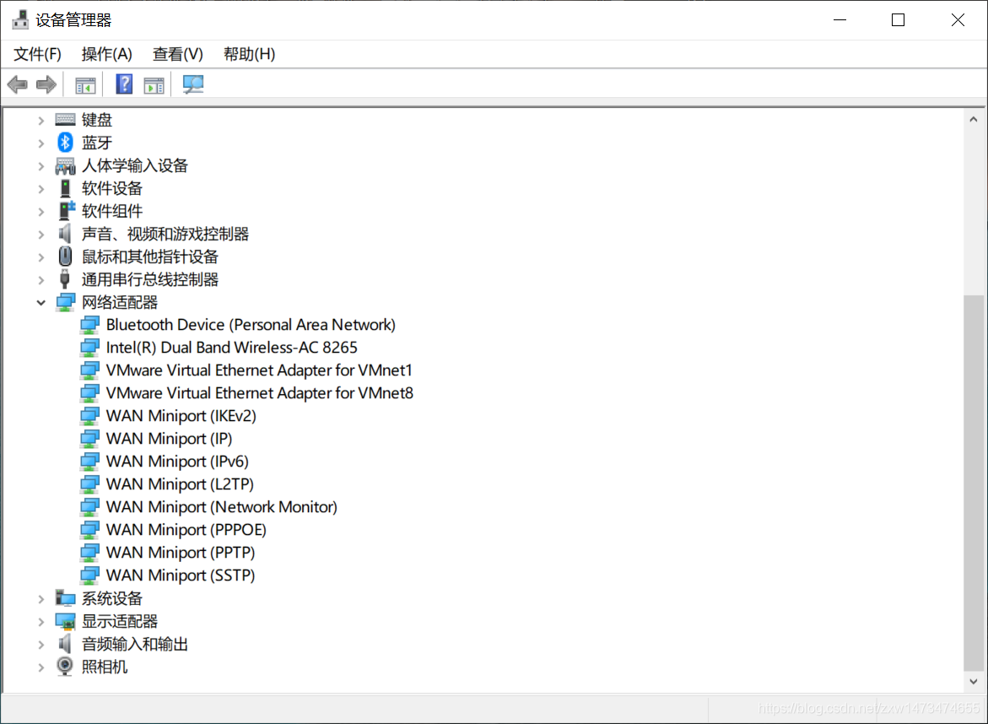This screenshot has width=988, height=724.
Task: Expand the 软件设备 node
Action: click(41, 188)
